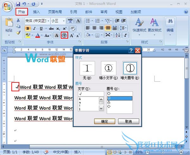Toggle Strikethrough formatting
The width and height of the screenshot is (190, 155).
(51, 29)
